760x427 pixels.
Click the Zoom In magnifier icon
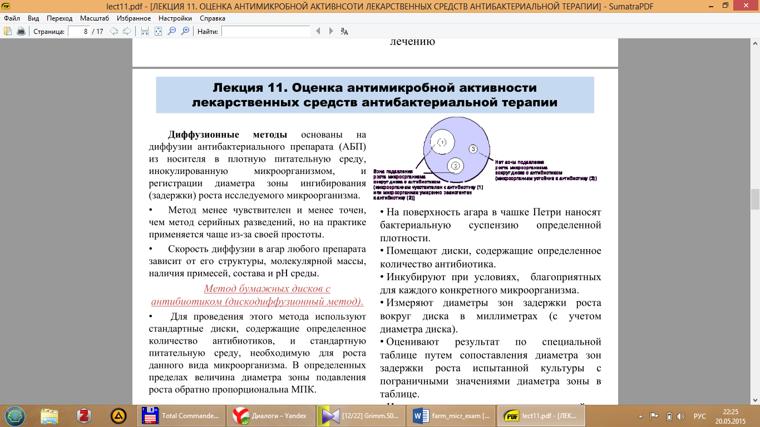[x=185, y=31]
